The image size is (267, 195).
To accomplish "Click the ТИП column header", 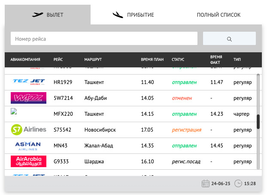I will click(237, 60).
